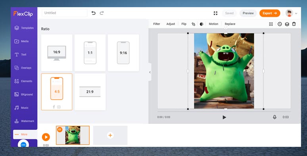
Task: Open the More sidebar menu
Action: [24, 134]
